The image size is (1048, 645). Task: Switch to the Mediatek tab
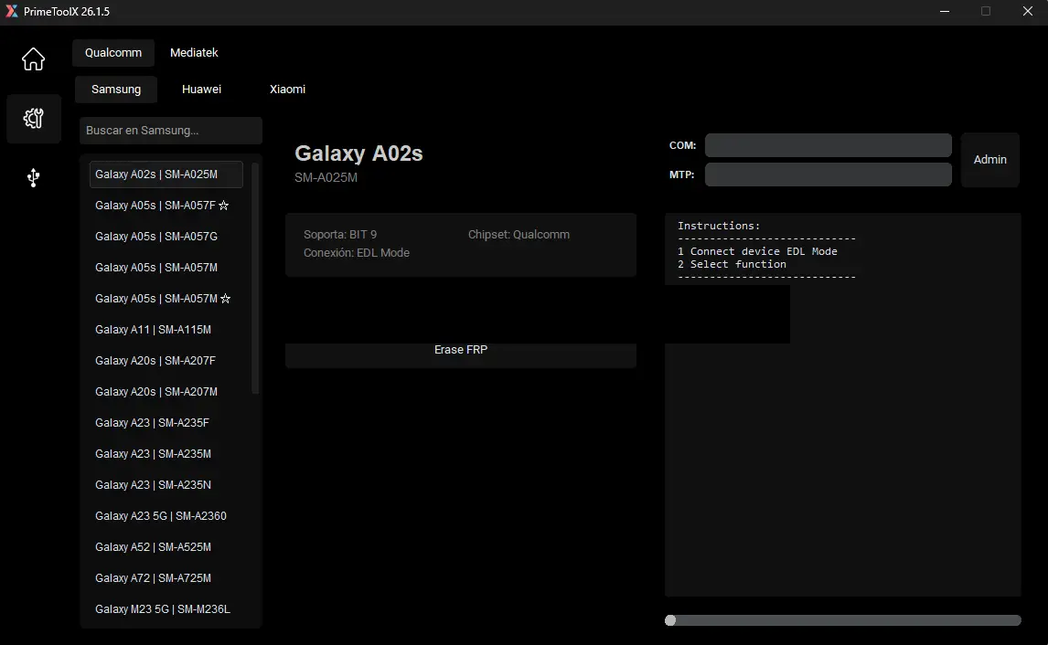pos(194,53)
